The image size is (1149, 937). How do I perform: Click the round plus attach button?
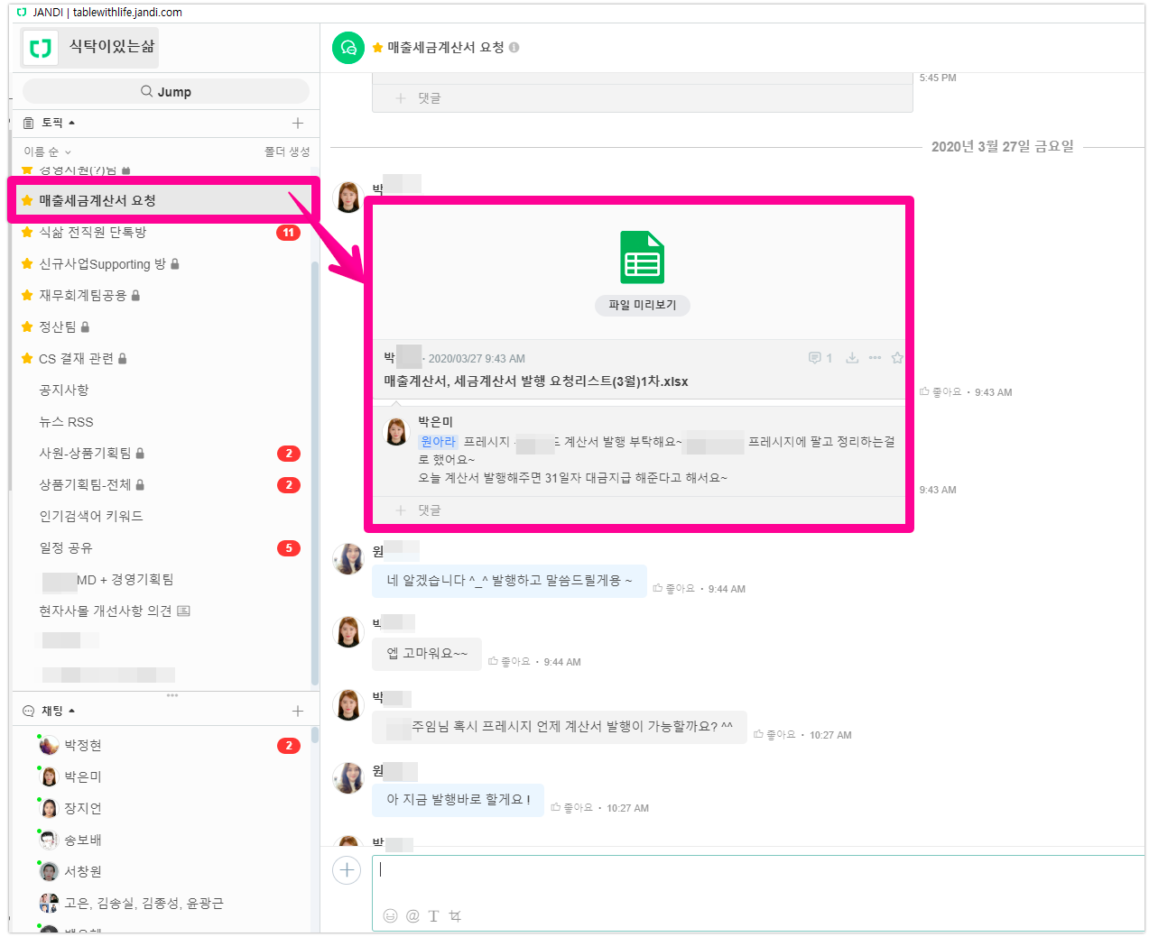[347, 870]
